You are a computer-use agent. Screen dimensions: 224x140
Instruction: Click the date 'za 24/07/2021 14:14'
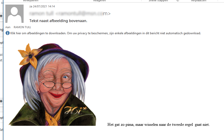pos(42,6)
